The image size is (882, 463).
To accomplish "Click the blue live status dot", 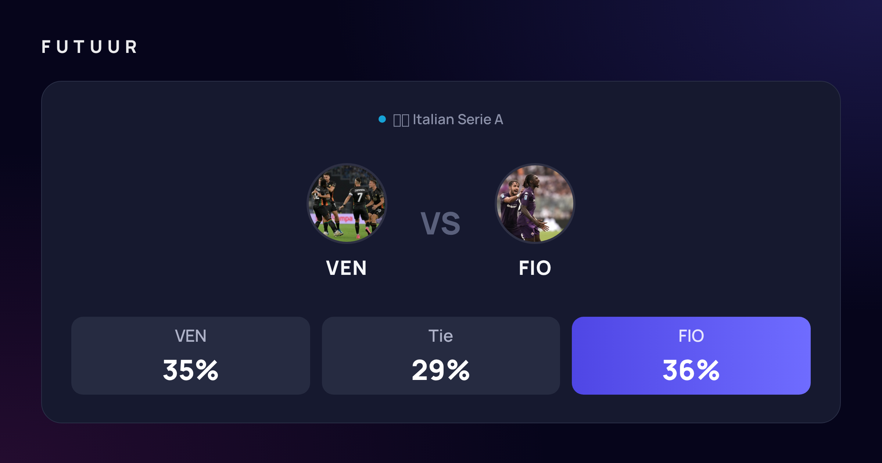I will tap(382, 119).
